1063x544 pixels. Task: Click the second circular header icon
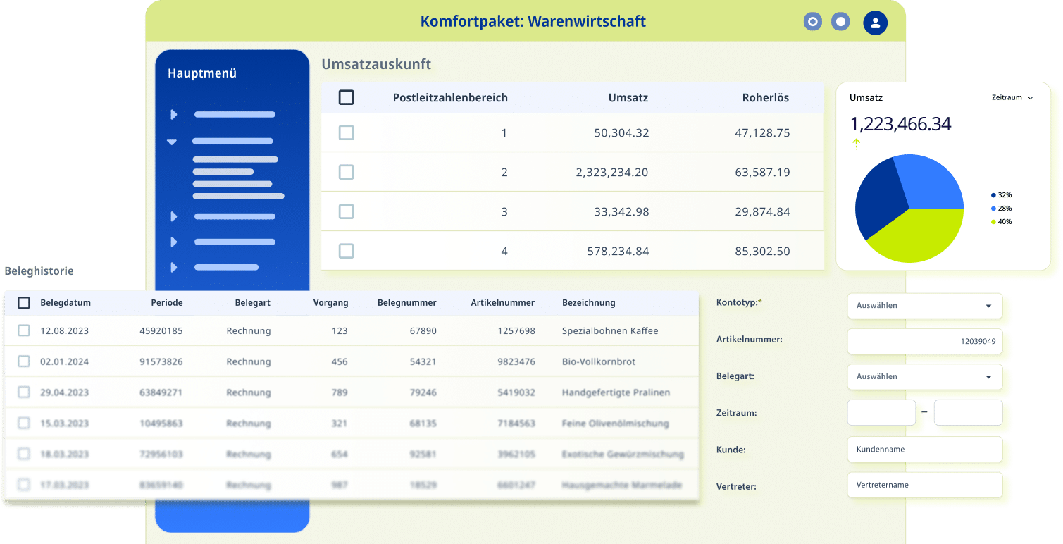840,22
